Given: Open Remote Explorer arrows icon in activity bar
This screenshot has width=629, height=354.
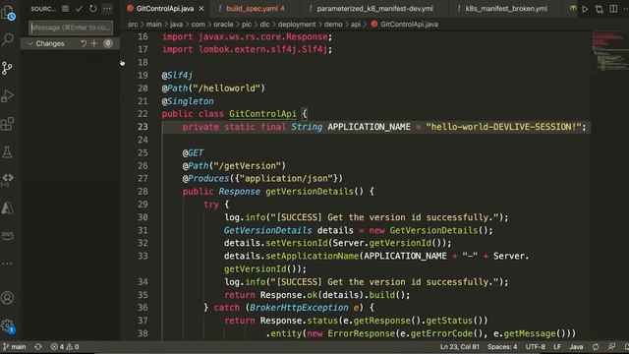Looking at the screenshot, I should (x=7, y=179).
